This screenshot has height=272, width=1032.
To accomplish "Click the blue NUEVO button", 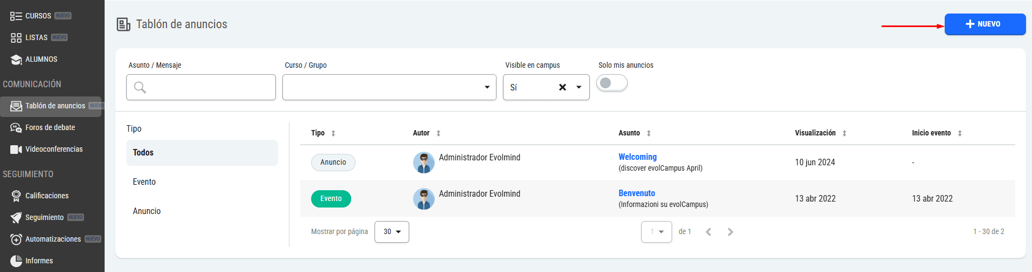I will coord(985,24).
